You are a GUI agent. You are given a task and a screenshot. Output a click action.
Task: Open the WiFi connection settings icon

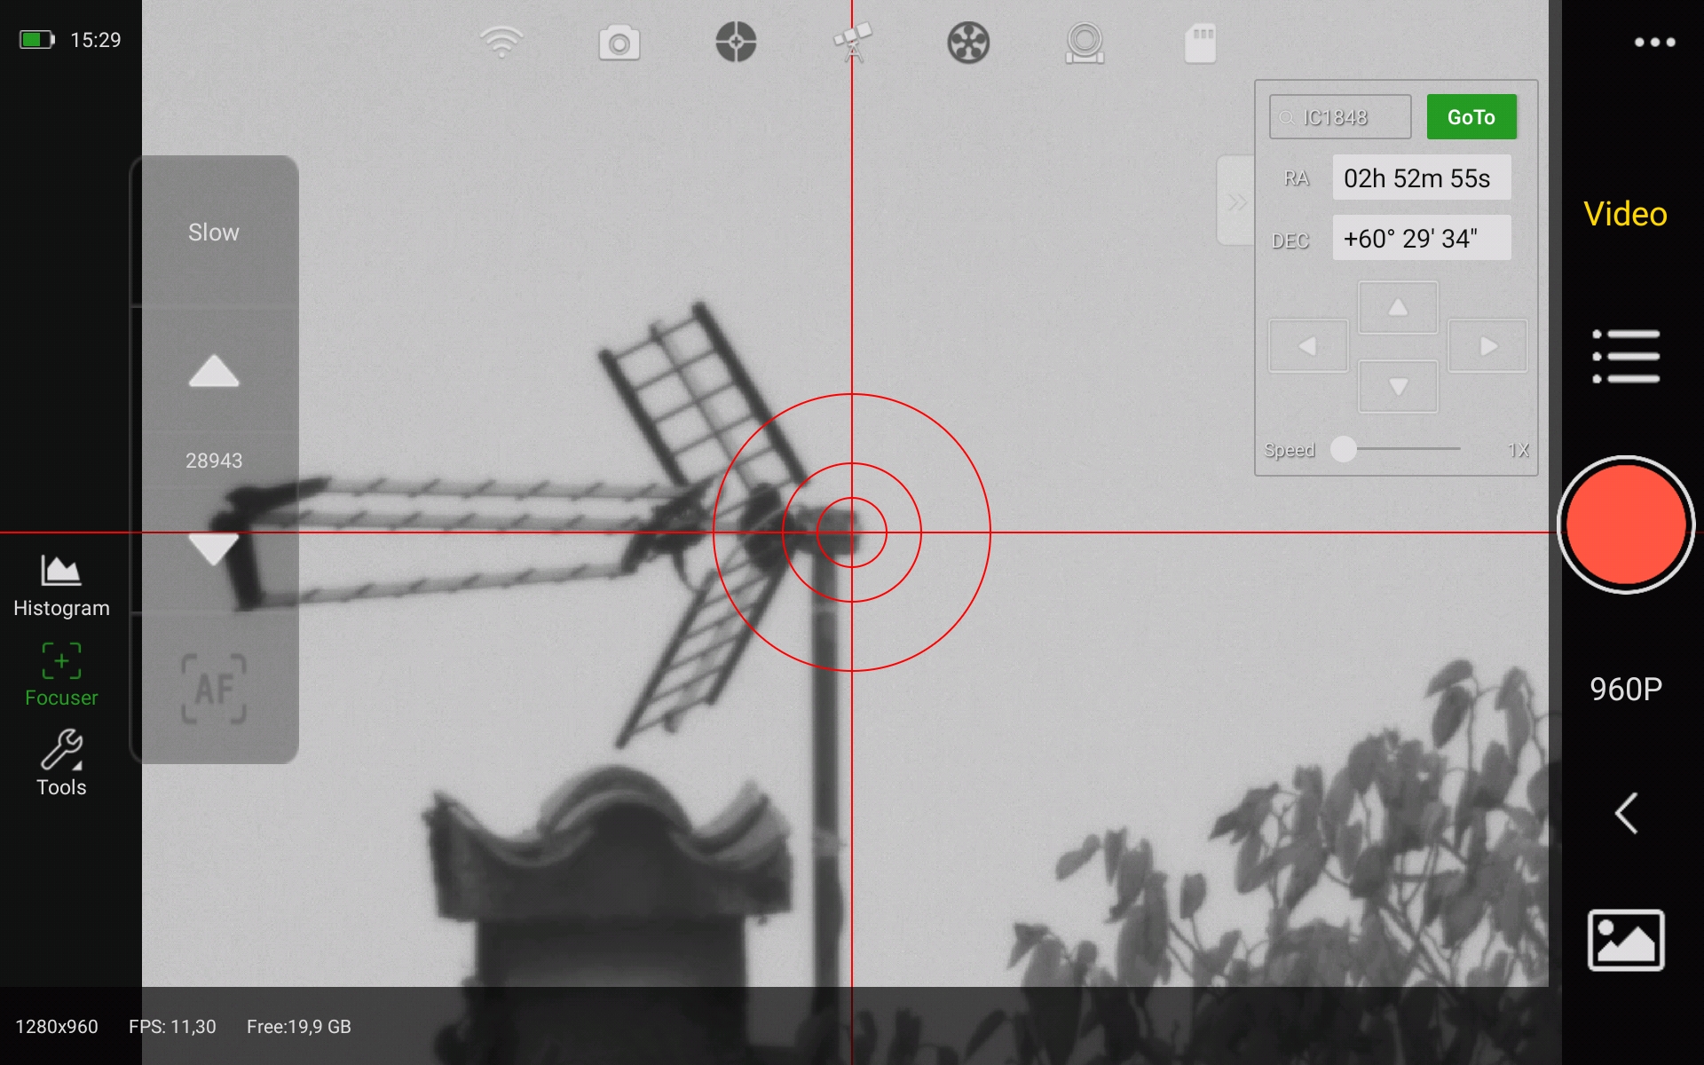(x=500, y=40)
